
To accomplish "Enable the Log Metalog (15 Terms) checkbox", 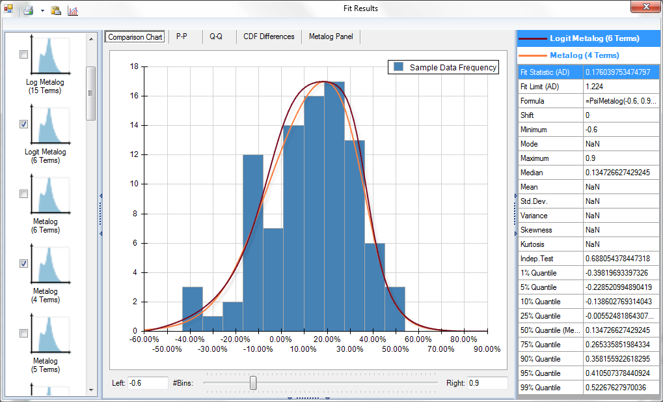I will [23, 54].
